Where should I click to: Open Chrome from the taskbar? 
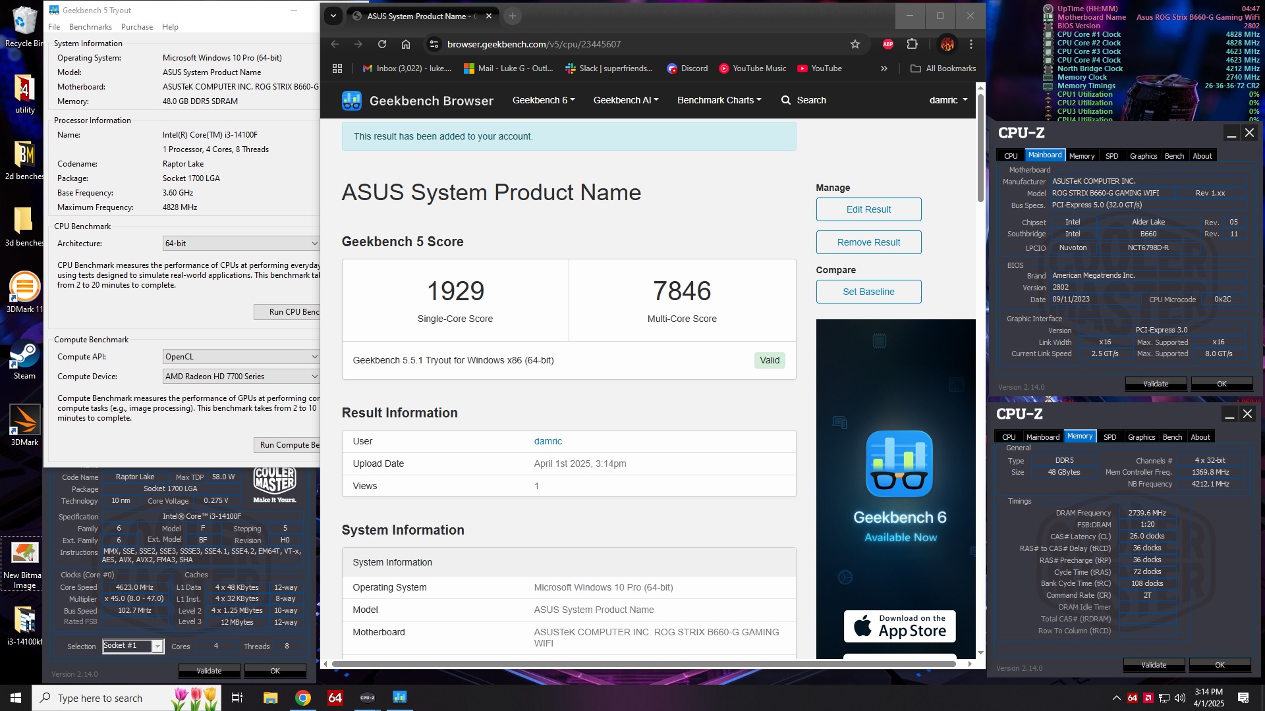[303, 698]
